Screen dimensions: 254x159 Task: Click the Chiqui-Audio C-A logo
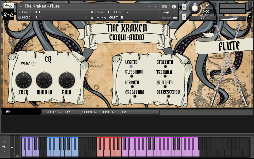coord(9,15)
